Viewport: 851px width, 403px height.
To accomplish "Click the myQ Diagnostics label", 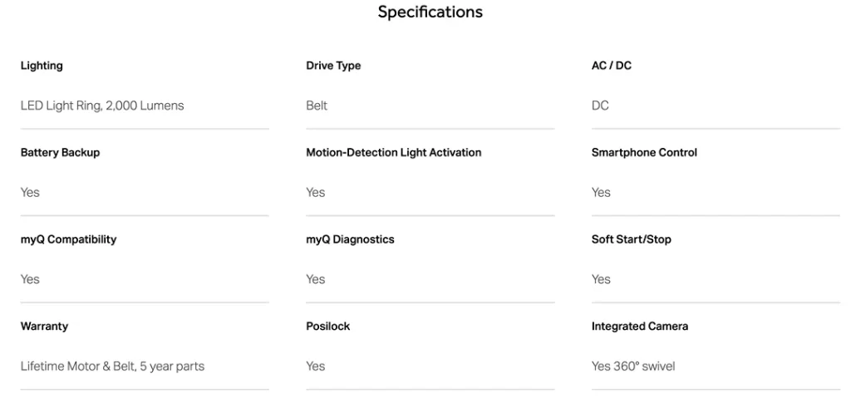I will pyautogui.click(x=350, y=239).
